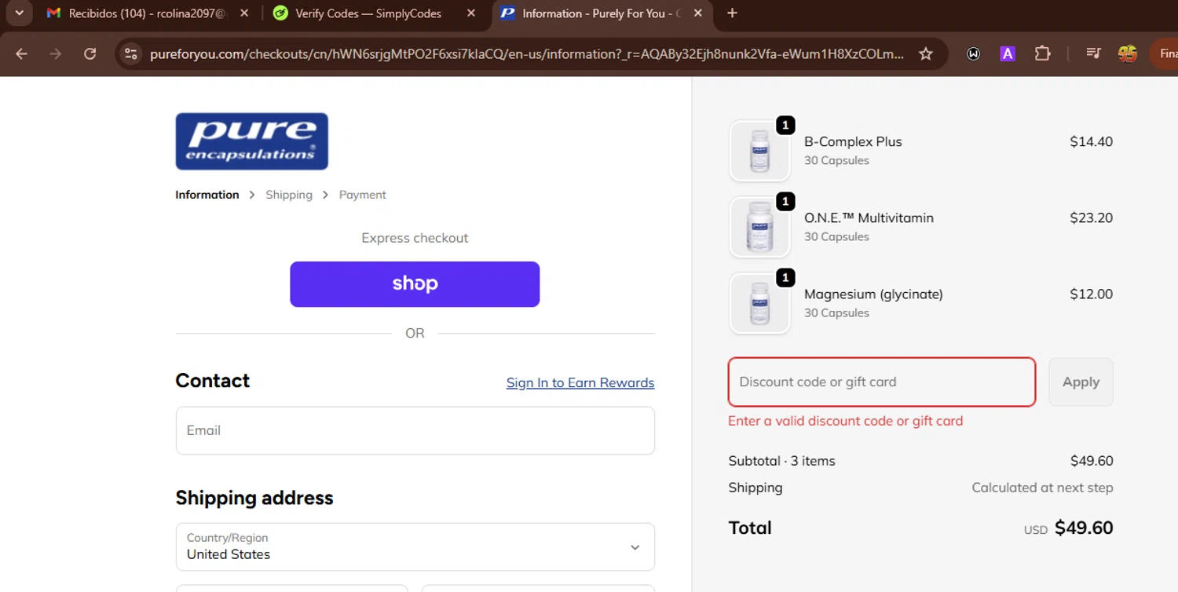Click the Subtotal · 3 items label
The height and width of the screenshot is (592, 1178).
(781, 461)
